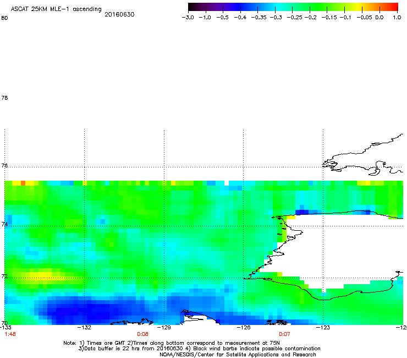407x358 pixels.
Task: Click the latitude label 72
Action: pyautogui.click(x=4, y=276)
